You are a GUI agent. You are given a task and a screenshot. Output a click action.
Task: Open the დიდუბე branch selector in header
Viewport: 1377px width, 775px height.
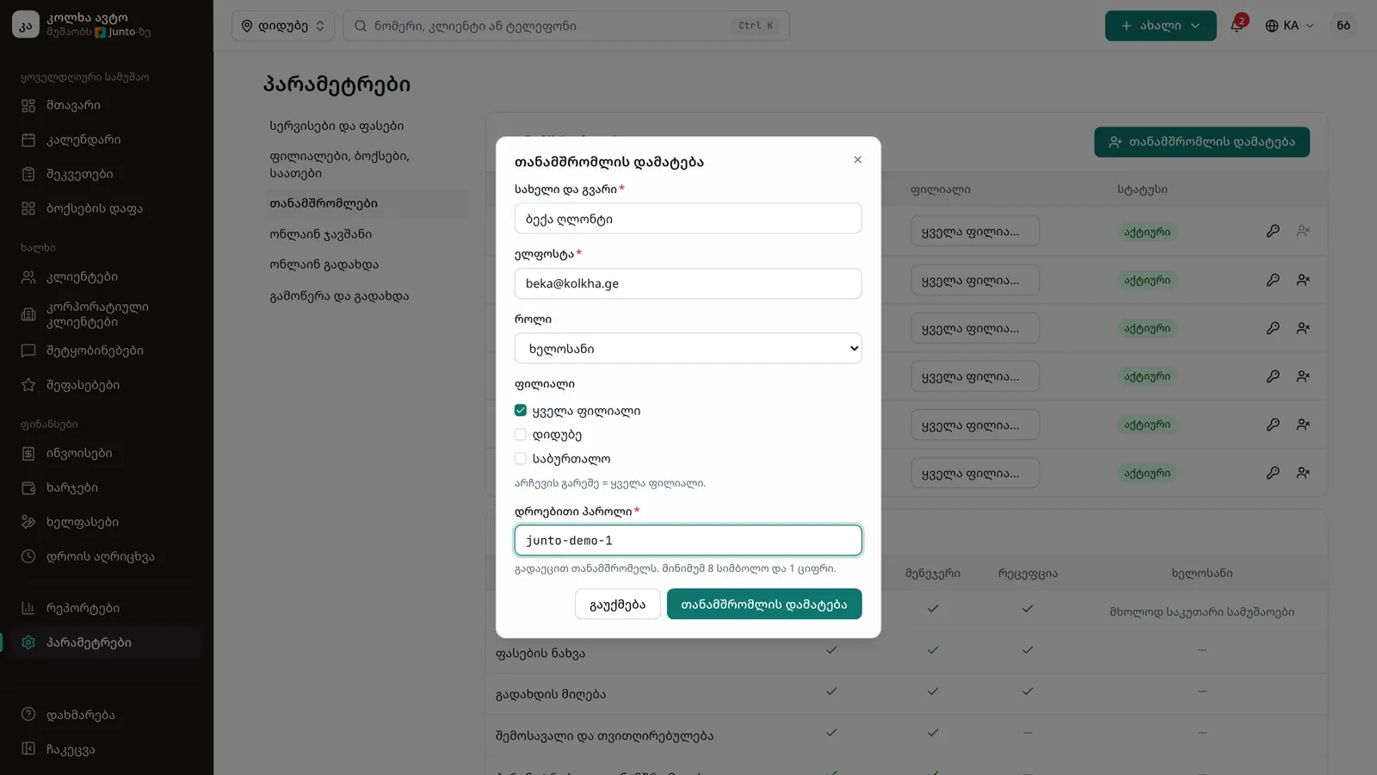tap(283, 26)
